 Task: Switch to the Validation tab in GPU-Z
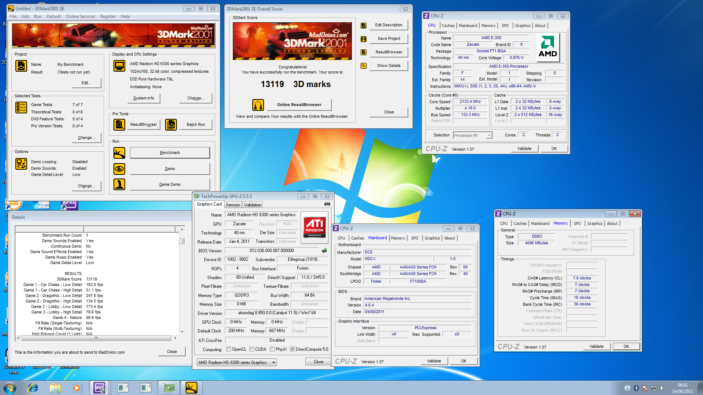[253, 205]
